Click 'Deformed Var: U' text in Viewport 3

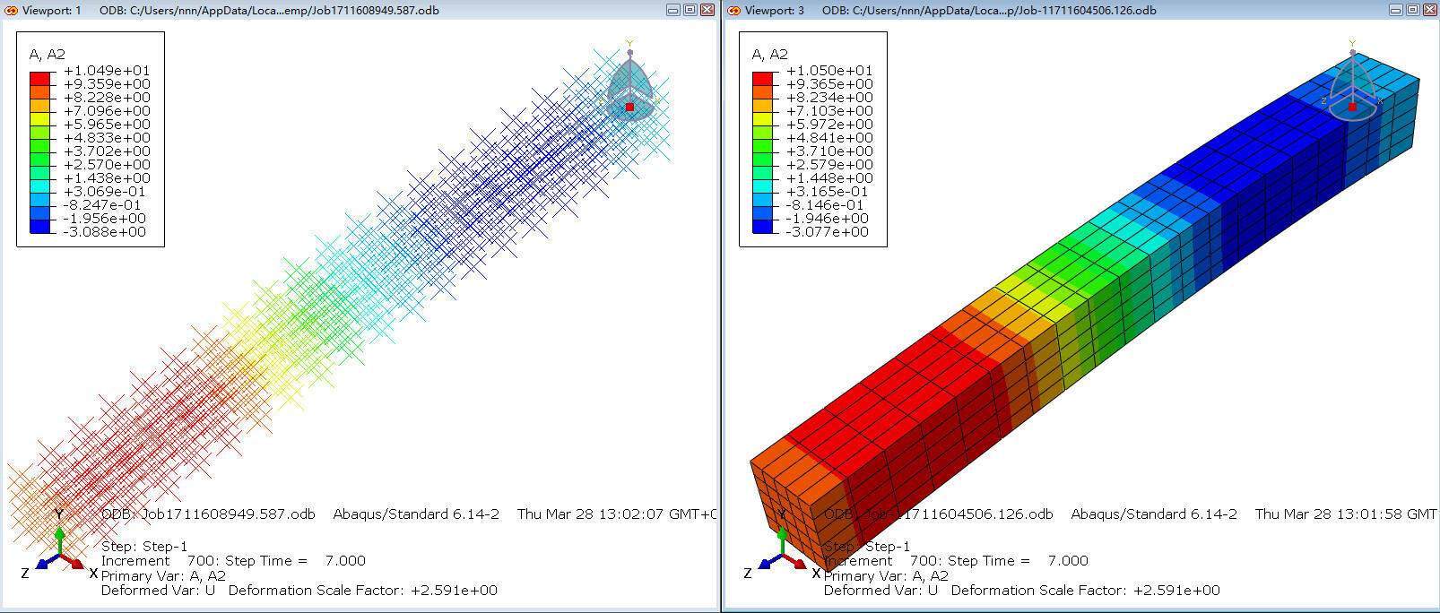[880, 590]
